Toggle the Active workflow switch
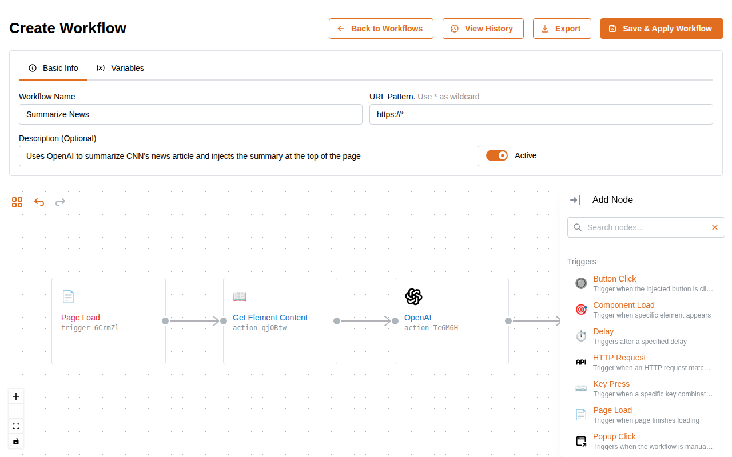732x457 pixels. pos(497,155)
